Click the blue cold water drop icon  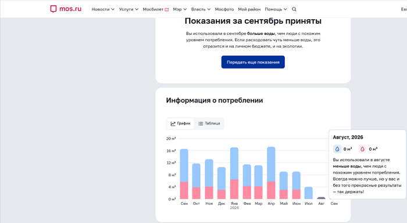(337, 149)
